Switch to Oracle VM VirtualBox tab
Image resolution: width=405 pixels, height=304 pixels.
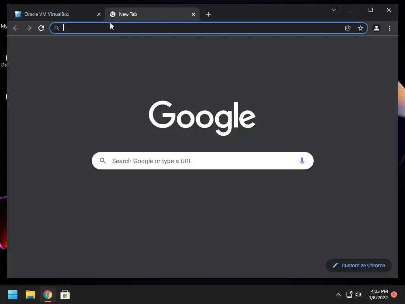point(57,14)
